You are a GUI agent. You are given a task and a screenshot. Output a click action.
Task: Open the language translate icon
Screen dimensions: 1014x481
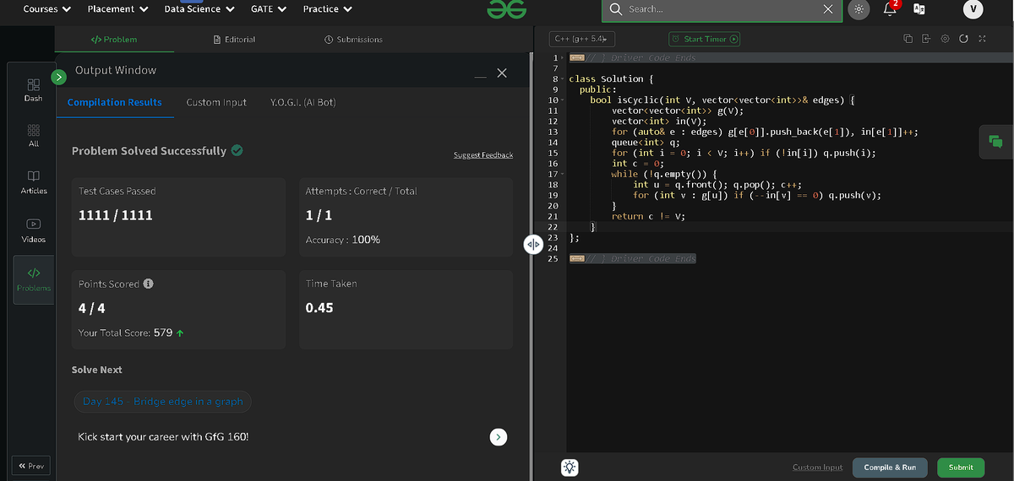pyautogui.click(x=919, y=9)
